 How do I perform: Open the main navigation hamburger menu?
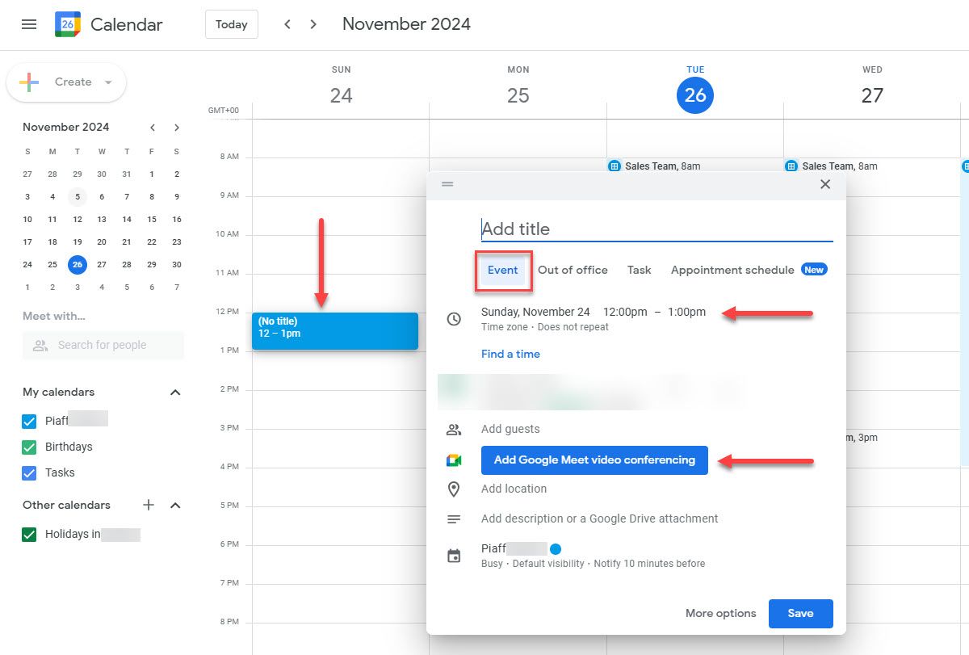[28, 24]
